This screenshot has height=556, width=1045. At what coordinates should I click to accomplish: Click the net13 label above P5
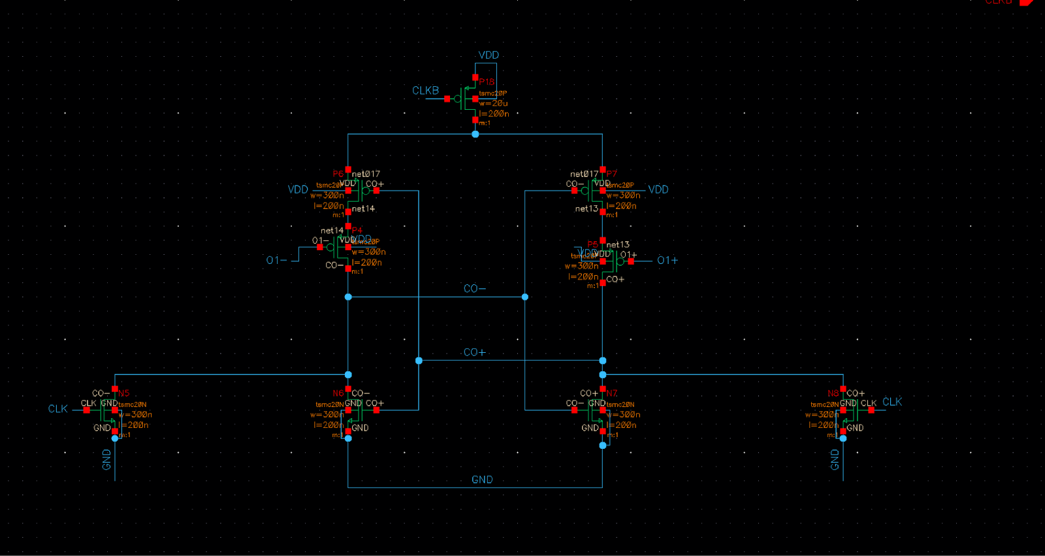(x=618, y=244)
